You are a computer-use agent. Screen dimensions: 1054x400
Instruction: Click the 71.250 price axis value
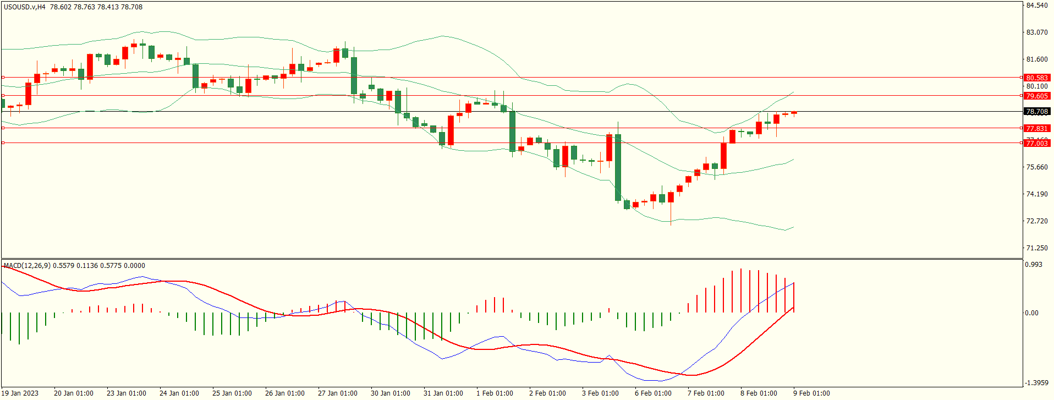tap(1037, 248)
